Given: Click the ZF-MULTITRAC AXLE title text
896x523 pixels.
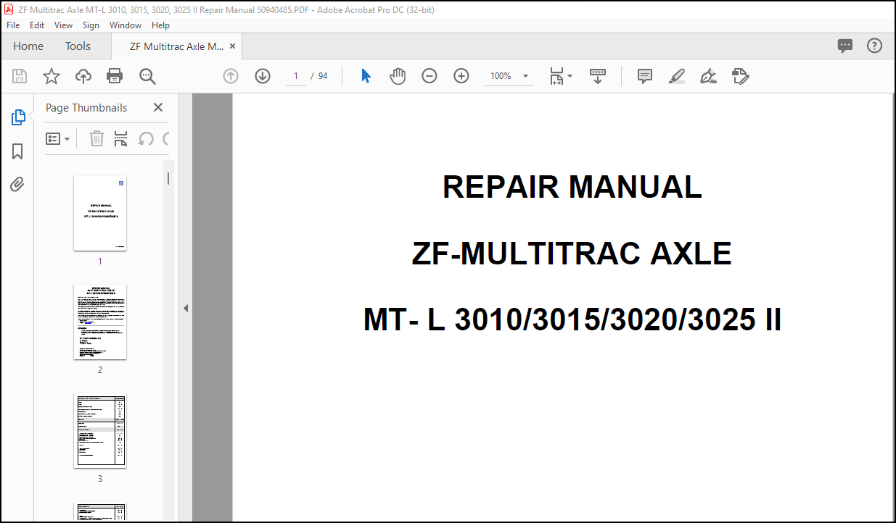Looking at the screenshot, I should click(572, 254).
